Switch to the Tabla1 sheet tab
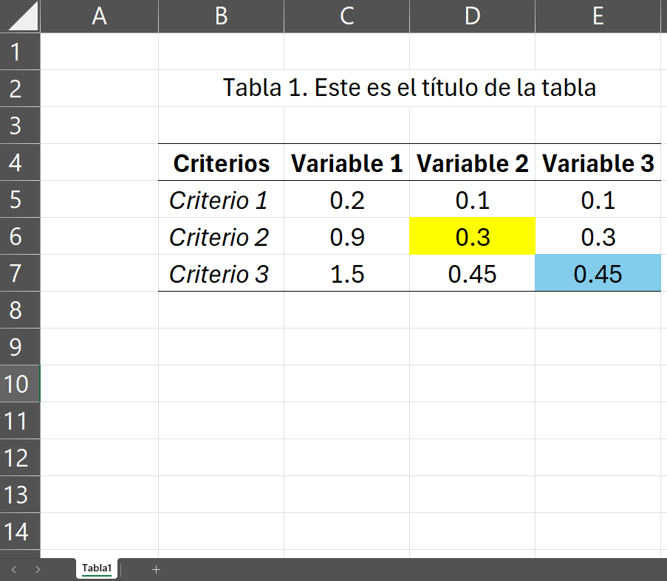Viewport: 667px width, 581px height. (97, 568)
